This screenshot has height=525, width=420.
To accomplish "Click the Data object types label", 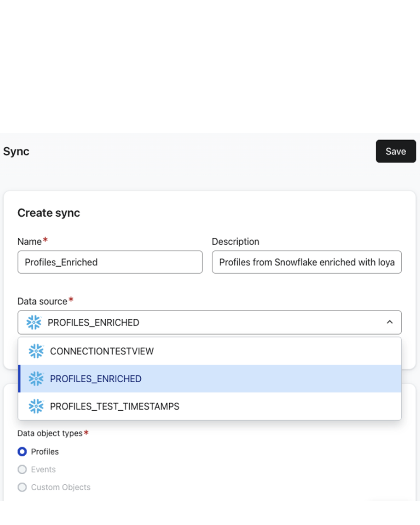I will click(50, 433).
